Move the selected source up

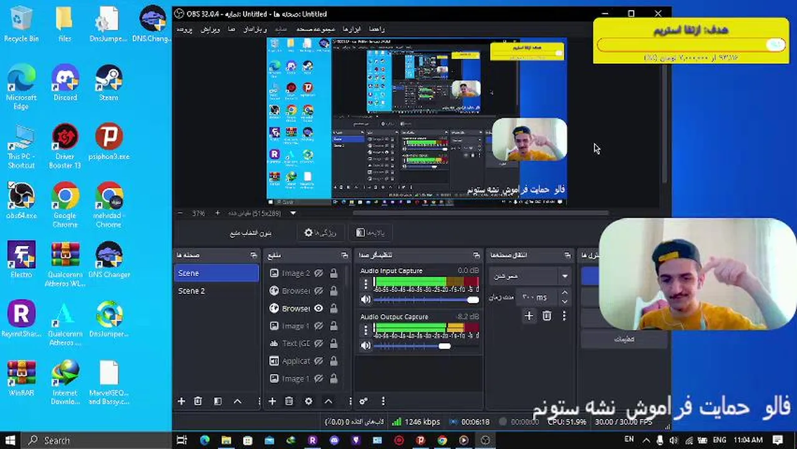pyautogui.click(x=328, y=402)
